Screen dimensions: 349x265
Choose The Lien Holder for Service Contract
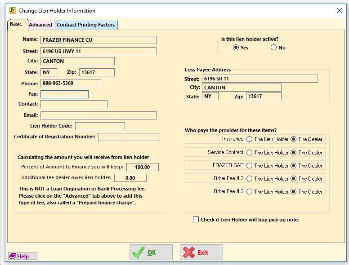(250, 153)
